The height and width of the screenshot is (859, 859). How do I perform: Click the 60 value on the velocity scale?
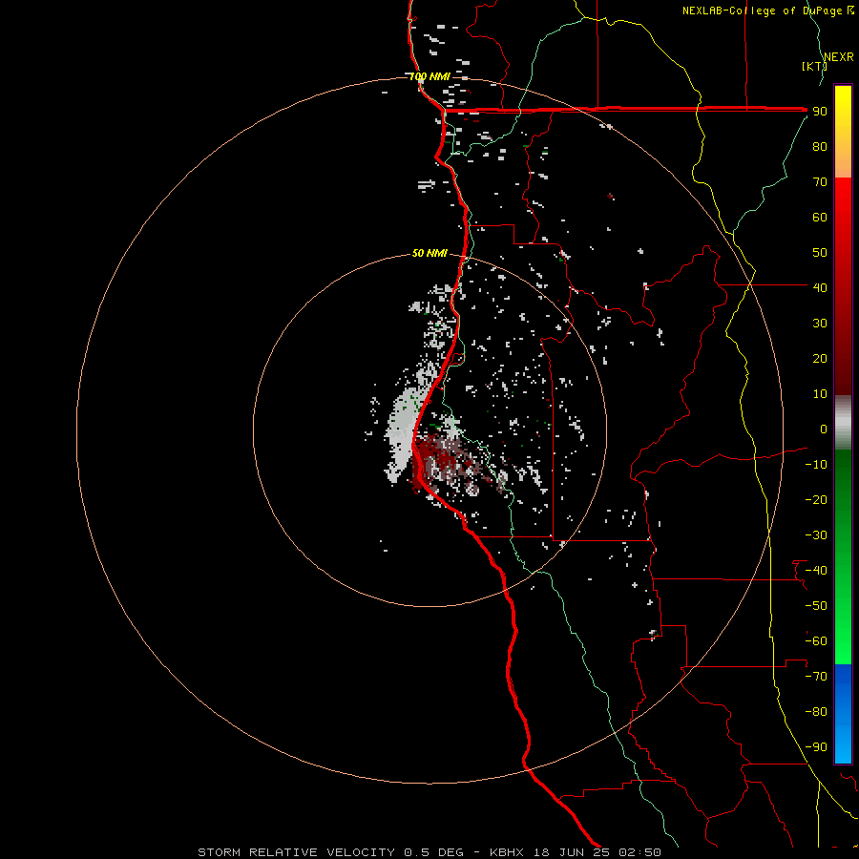click(x=820, y=217)
